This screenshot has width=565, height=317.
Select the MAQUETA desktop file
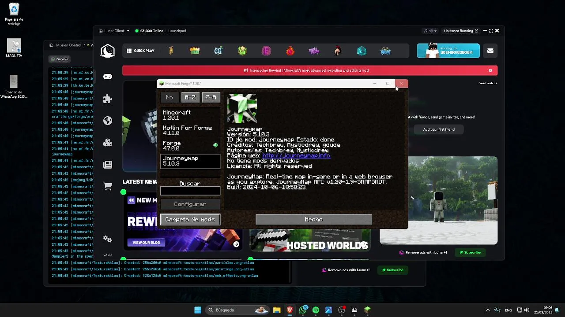14,48
